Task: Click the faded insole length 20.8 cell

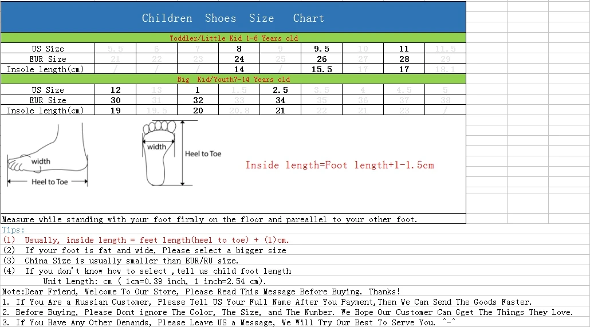Action: [239, 111]
